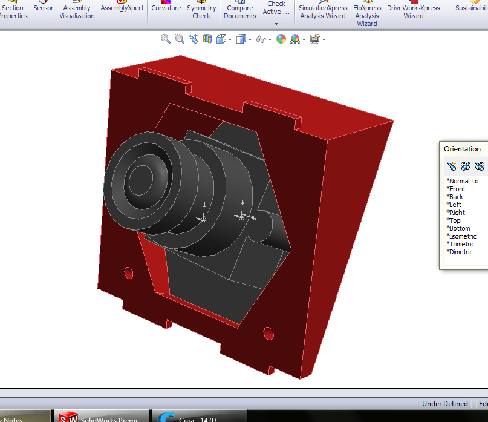
Task: Click the View Settings monitor icon
Action: tap(315, 39)
